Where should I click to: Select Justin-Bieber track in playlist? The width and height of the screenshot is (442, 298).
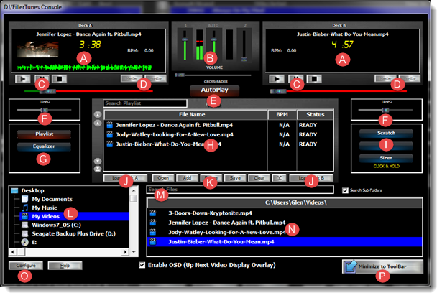218,144
